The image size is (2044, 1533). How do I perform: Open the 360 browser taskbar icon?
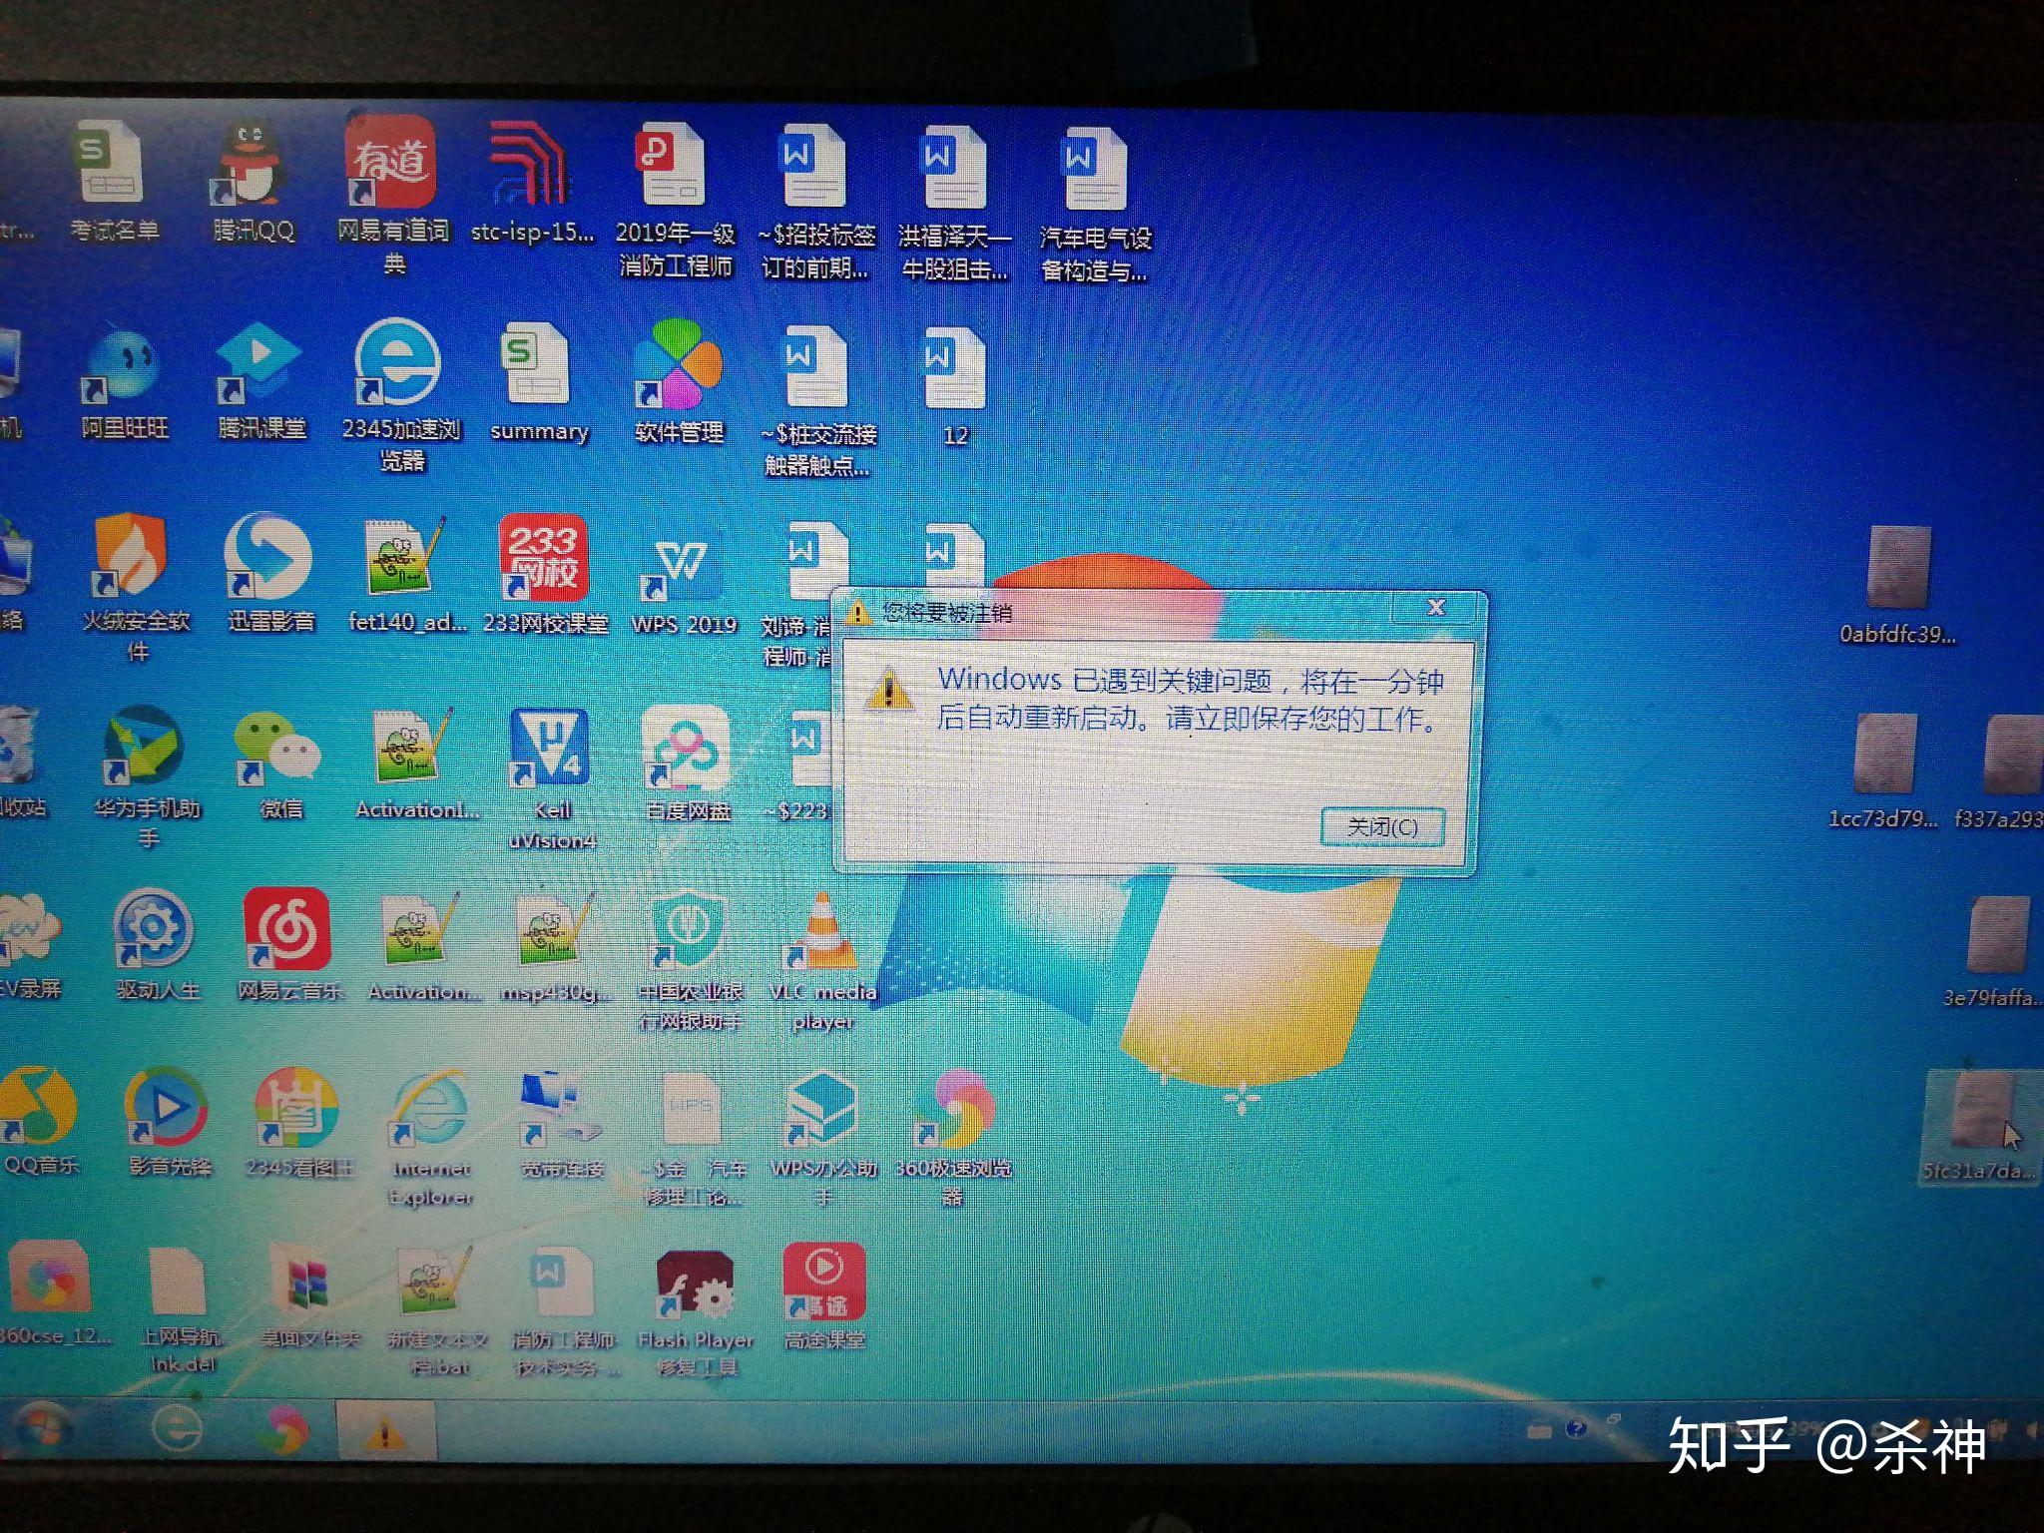pyautogui.click(x=283, y=1431)
